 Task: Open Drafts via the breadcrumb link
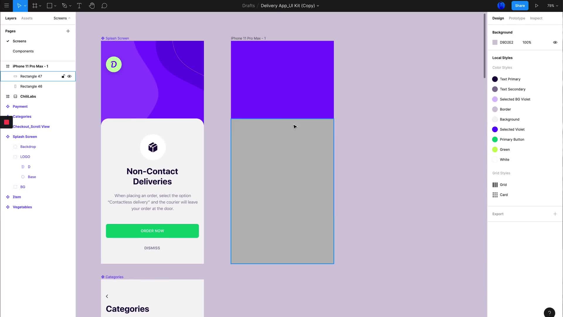pyautogui.click(x=248, y=6)
